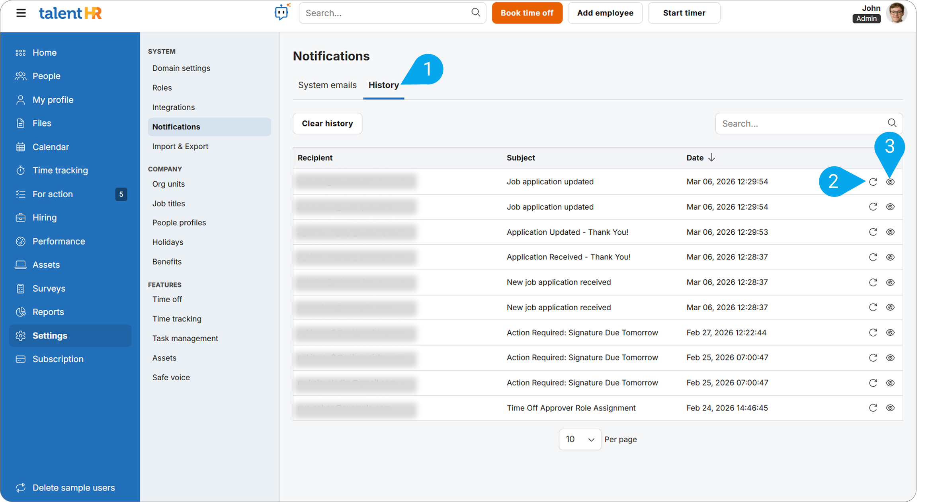Show details of the Time Off Approver notification
Image resolution: width=930 pixels, height=502 pixels.
pos(890,407)
